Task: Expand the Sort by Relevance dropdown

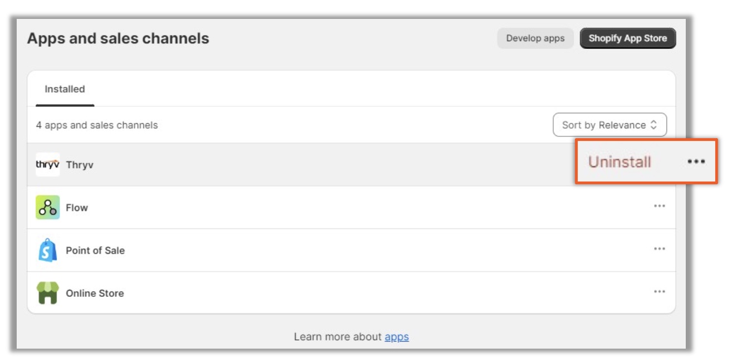Action: click(x=609, y=125)
